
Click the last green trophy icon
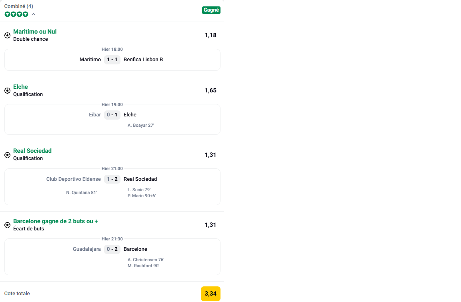pos(26,14)
